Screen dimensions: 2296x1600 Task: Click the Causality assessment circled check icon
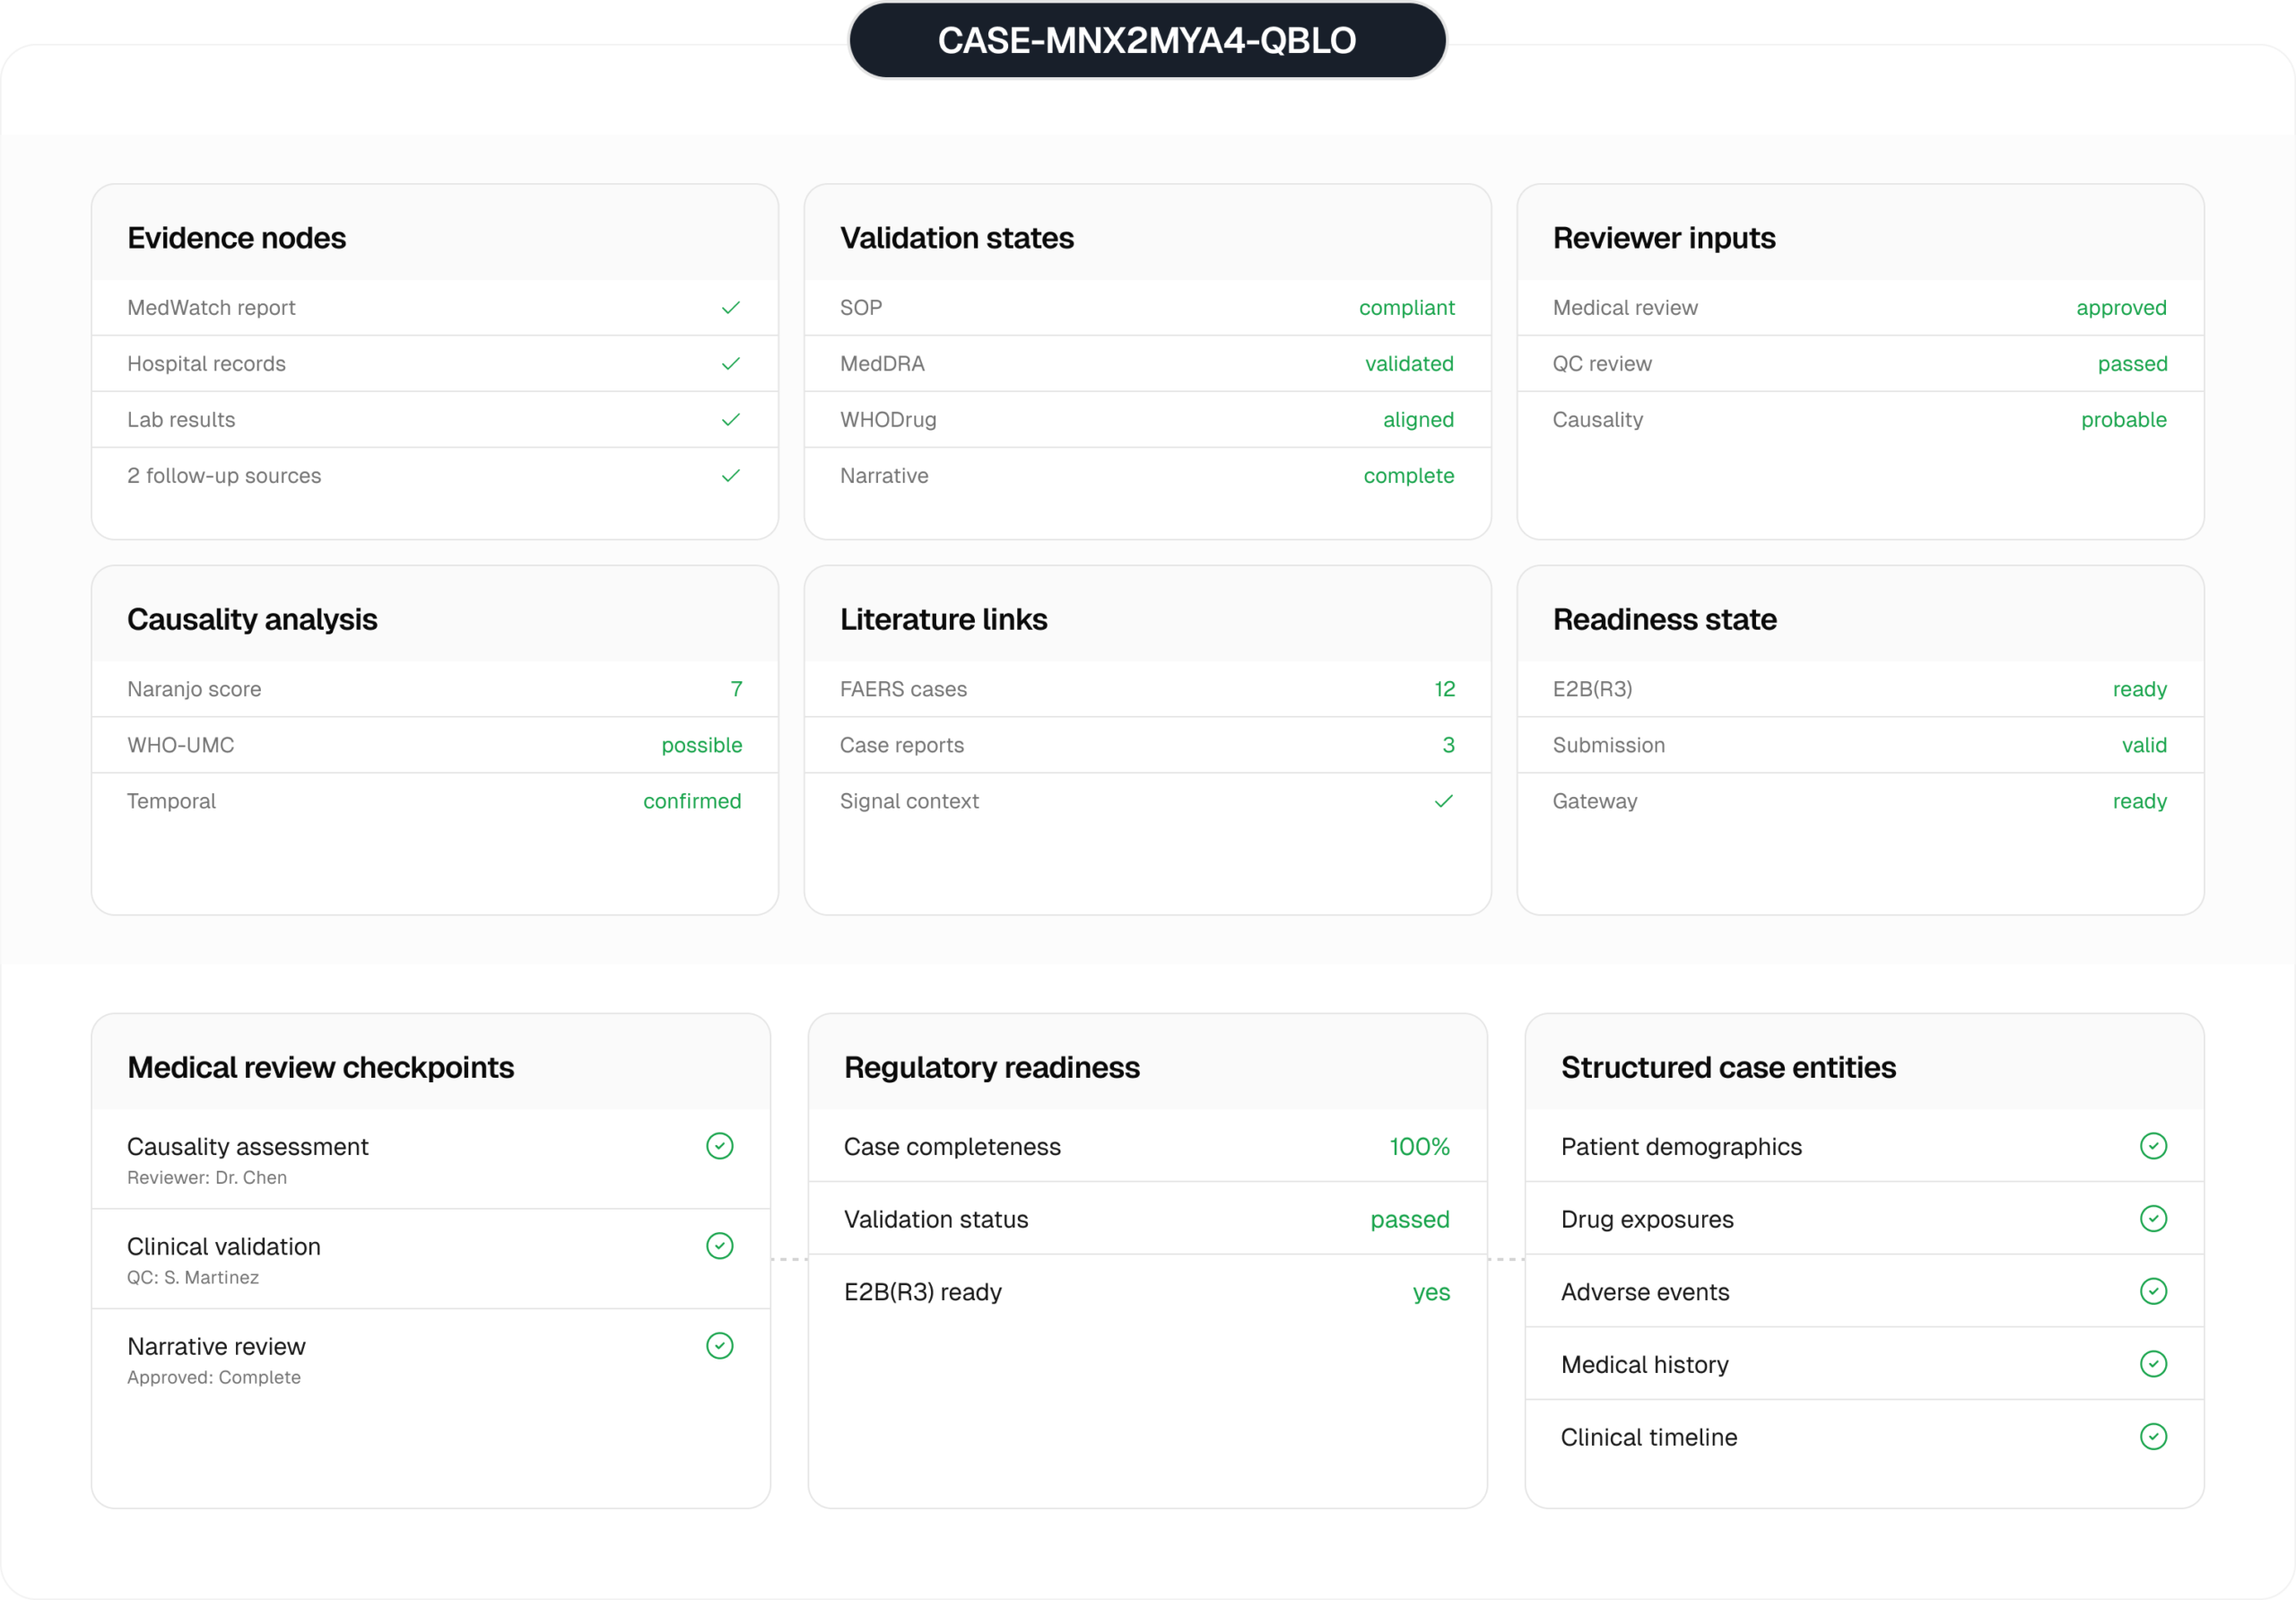720,1146
